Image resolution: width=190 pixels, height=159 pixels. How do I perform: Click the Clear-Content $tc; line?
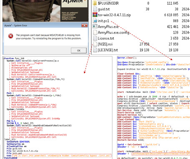coord(129,74)
